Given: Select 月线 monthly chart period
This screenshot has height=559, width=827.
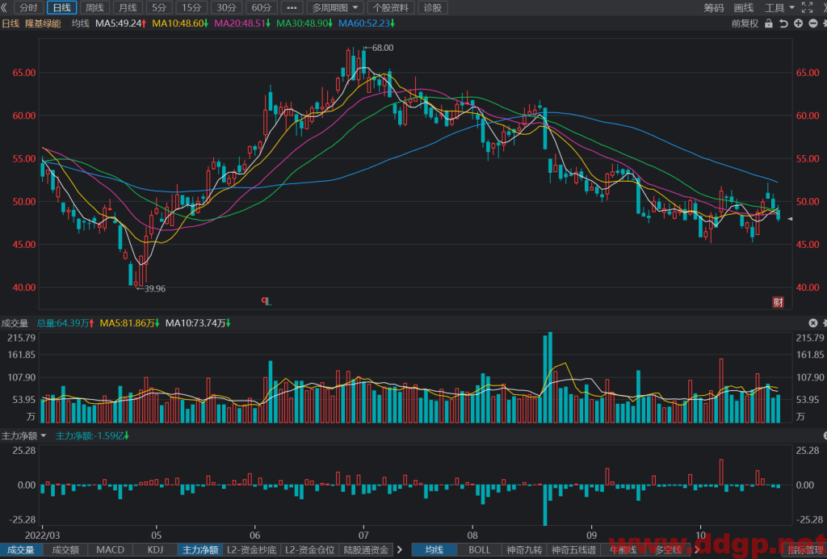Looking at the screenshot, I should coord(128,7).
